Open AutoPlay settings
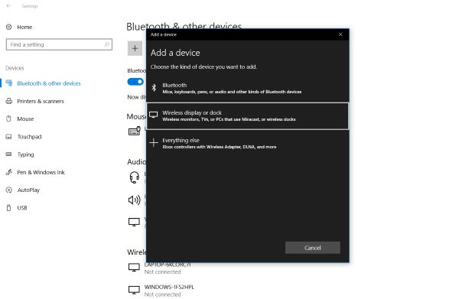The width and height of the screenshot is (459, 299). click(x=28, y=190)
